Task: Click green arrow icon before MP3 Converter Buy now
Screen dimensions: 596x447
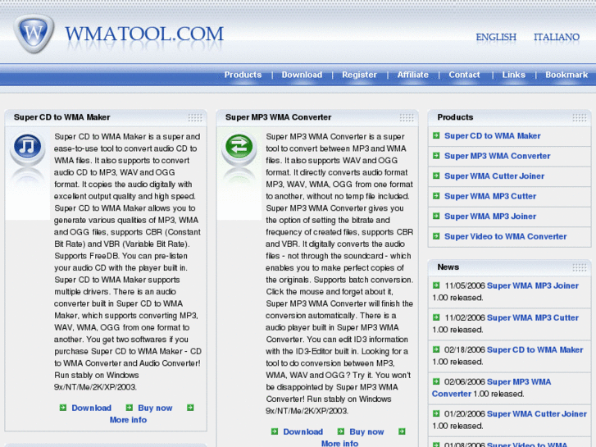Action: coord(341,431)
